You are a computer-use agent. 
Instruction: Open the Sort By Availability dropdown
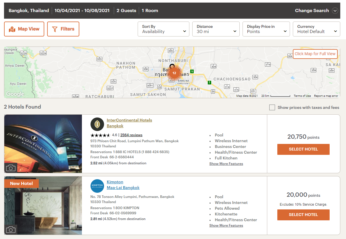pos(164,29)
